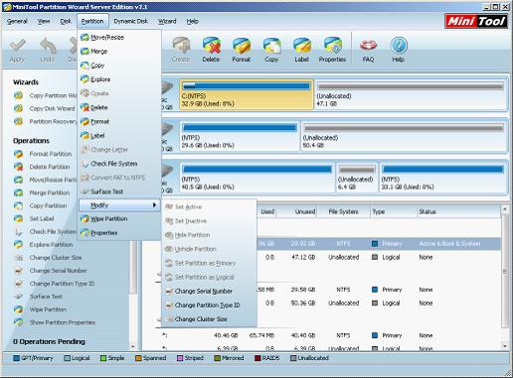Click the Type column header

(393, 211)
